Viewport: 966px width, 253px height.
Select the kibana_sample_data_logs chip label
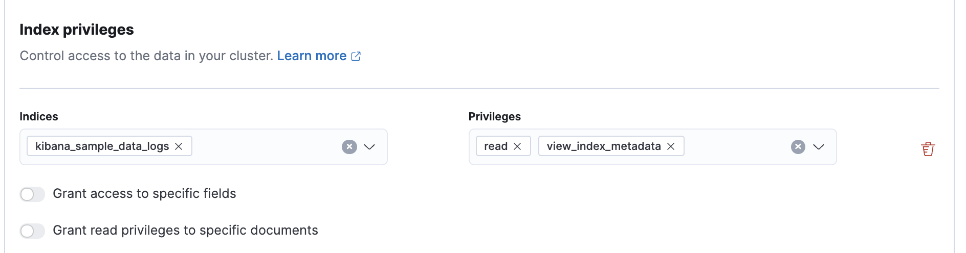click(102, 146)
